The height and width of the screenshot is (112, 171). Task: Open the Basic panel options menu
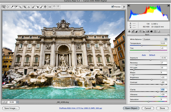(168, 35)
